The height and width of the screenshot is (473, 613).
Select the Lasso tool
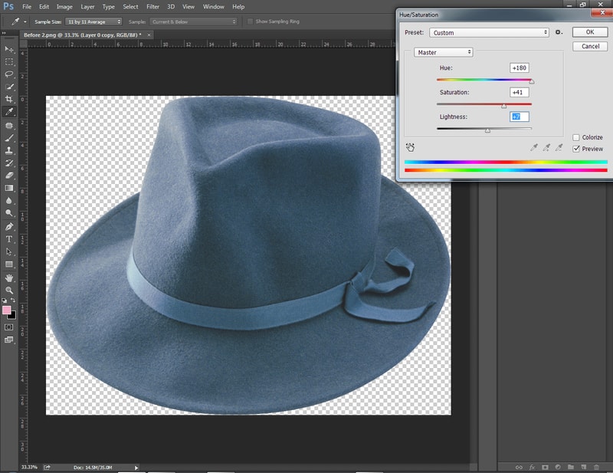tap(9, 74)
